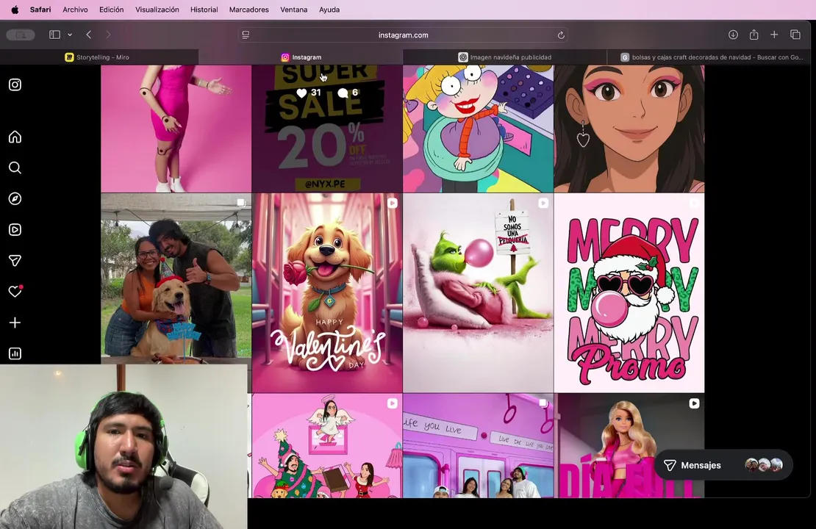Screen dimensions: 816x529
Task: Create new post with plus icon
Action: (x=15, y=323)
